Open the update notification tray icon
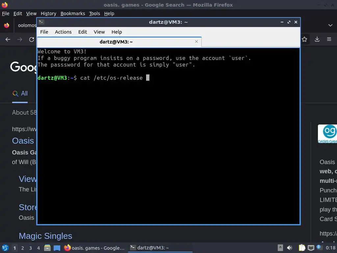This screenshot has height=253, width=337. 319,247
